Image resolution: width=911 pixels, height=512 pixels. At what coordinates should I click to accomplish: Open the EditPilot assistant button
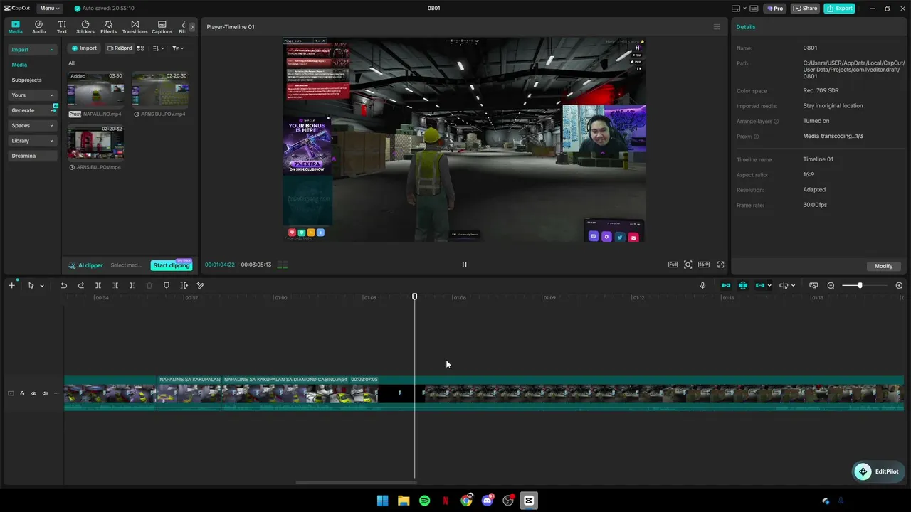[x=878, y=471]
